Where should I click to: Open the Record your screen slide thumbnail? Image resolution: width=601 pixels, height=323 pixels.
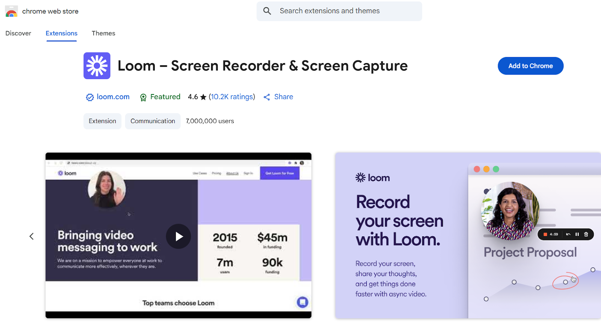tap(468, 236)
